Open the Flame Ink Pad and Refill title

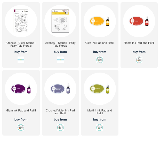click(x=139, y=43)
